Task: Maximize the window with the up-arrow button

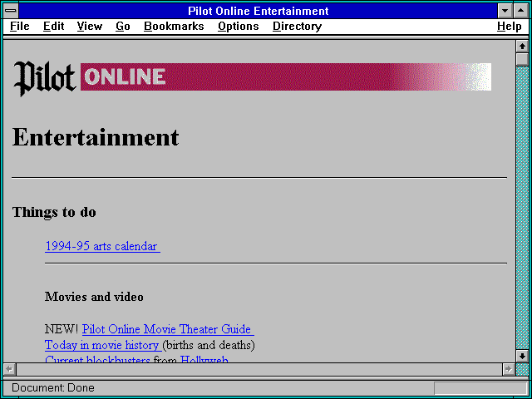Action: coord(521,11)
